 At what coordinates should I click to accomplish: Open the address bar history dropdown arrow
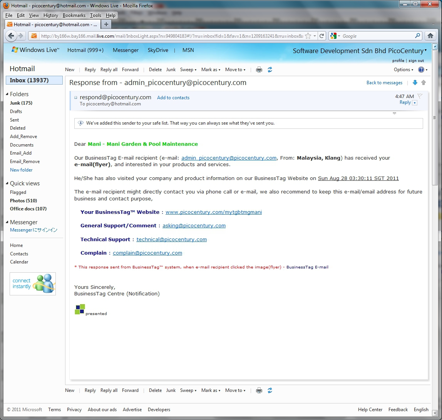(x=315, y=36)
